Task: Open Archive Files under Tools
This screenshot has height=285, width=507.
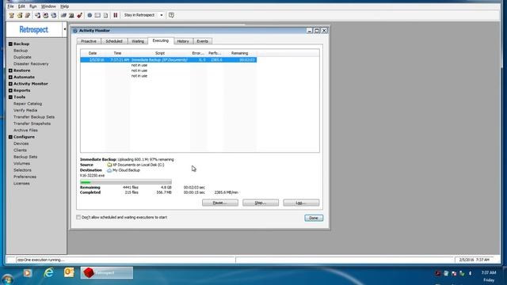Action: pos(25,130)
